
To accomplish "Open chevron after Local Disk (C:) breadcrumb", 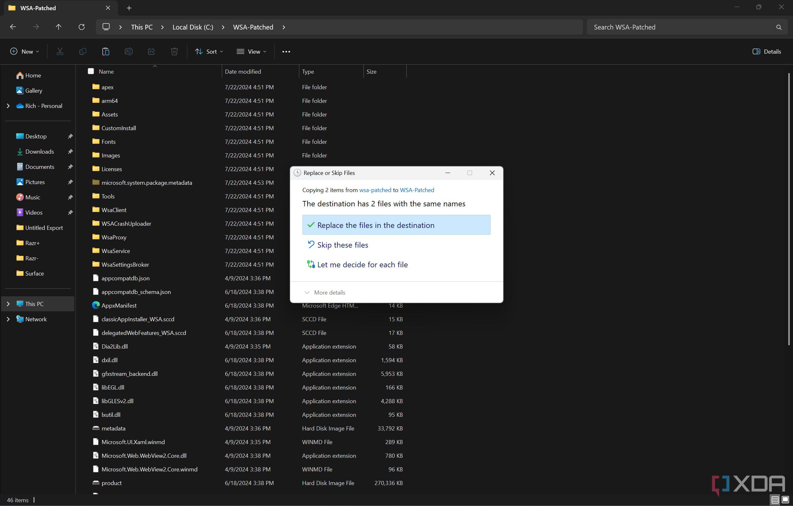I will (223, 27).
